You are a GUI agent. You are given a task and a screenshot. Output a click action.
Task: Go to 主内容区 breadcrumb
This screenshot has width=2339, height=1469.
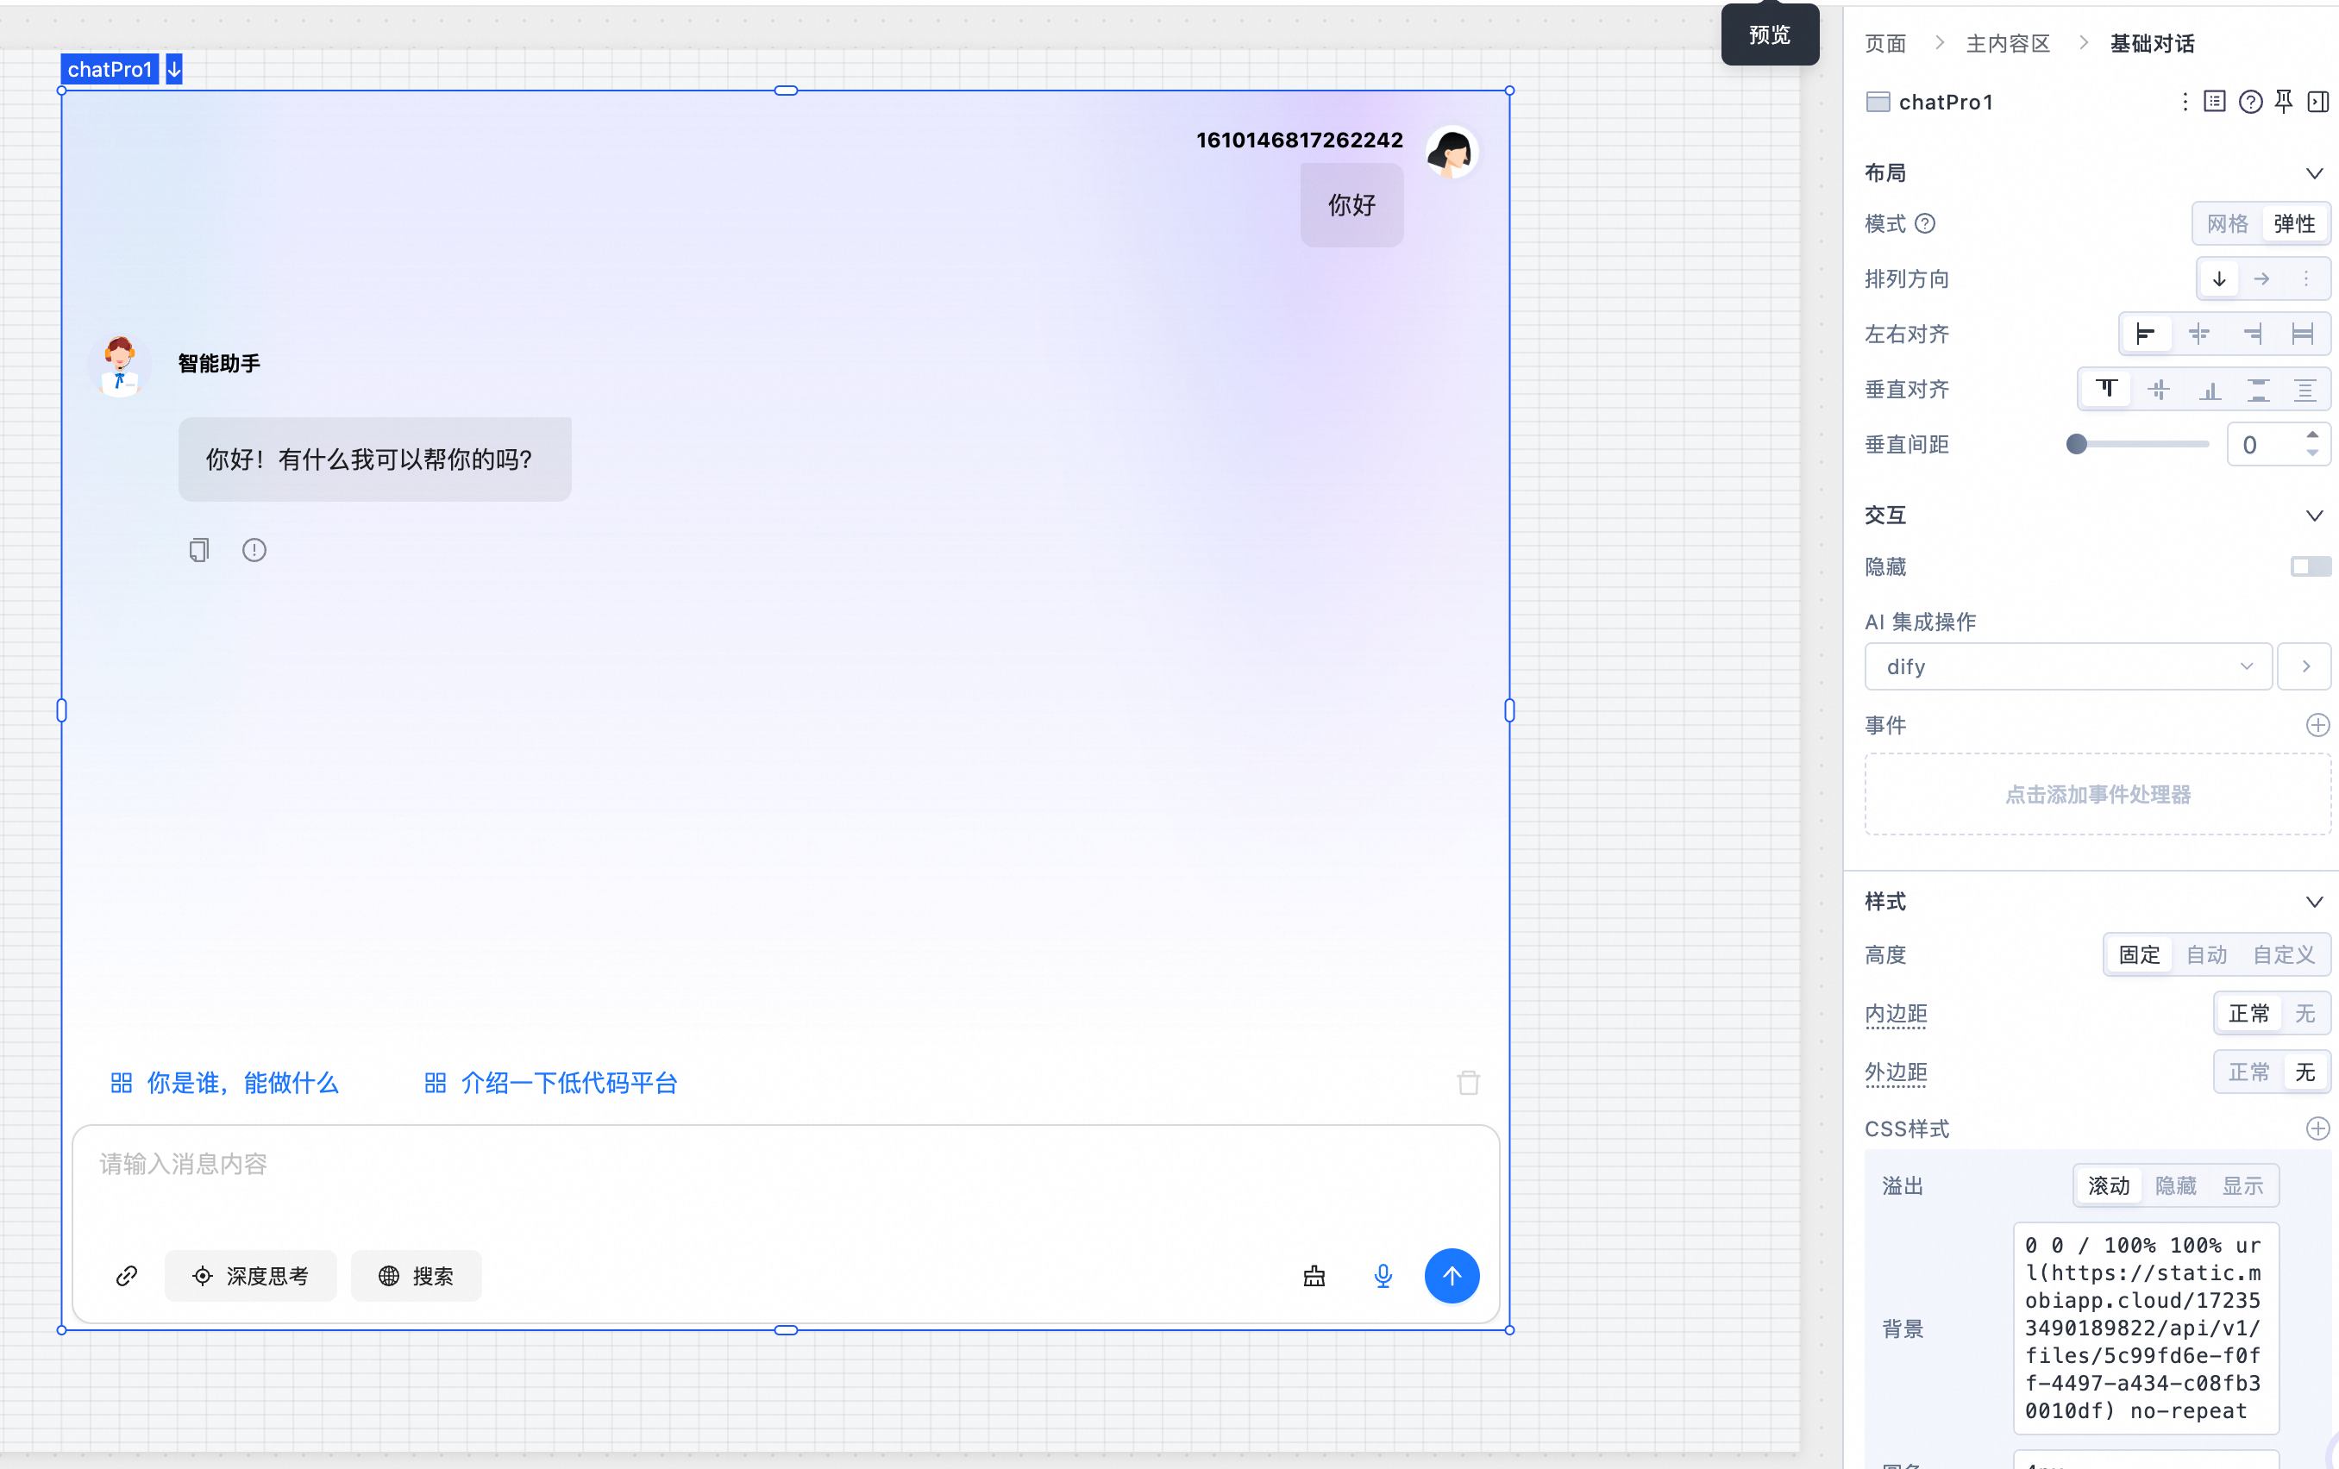(x=2007, y=43)
